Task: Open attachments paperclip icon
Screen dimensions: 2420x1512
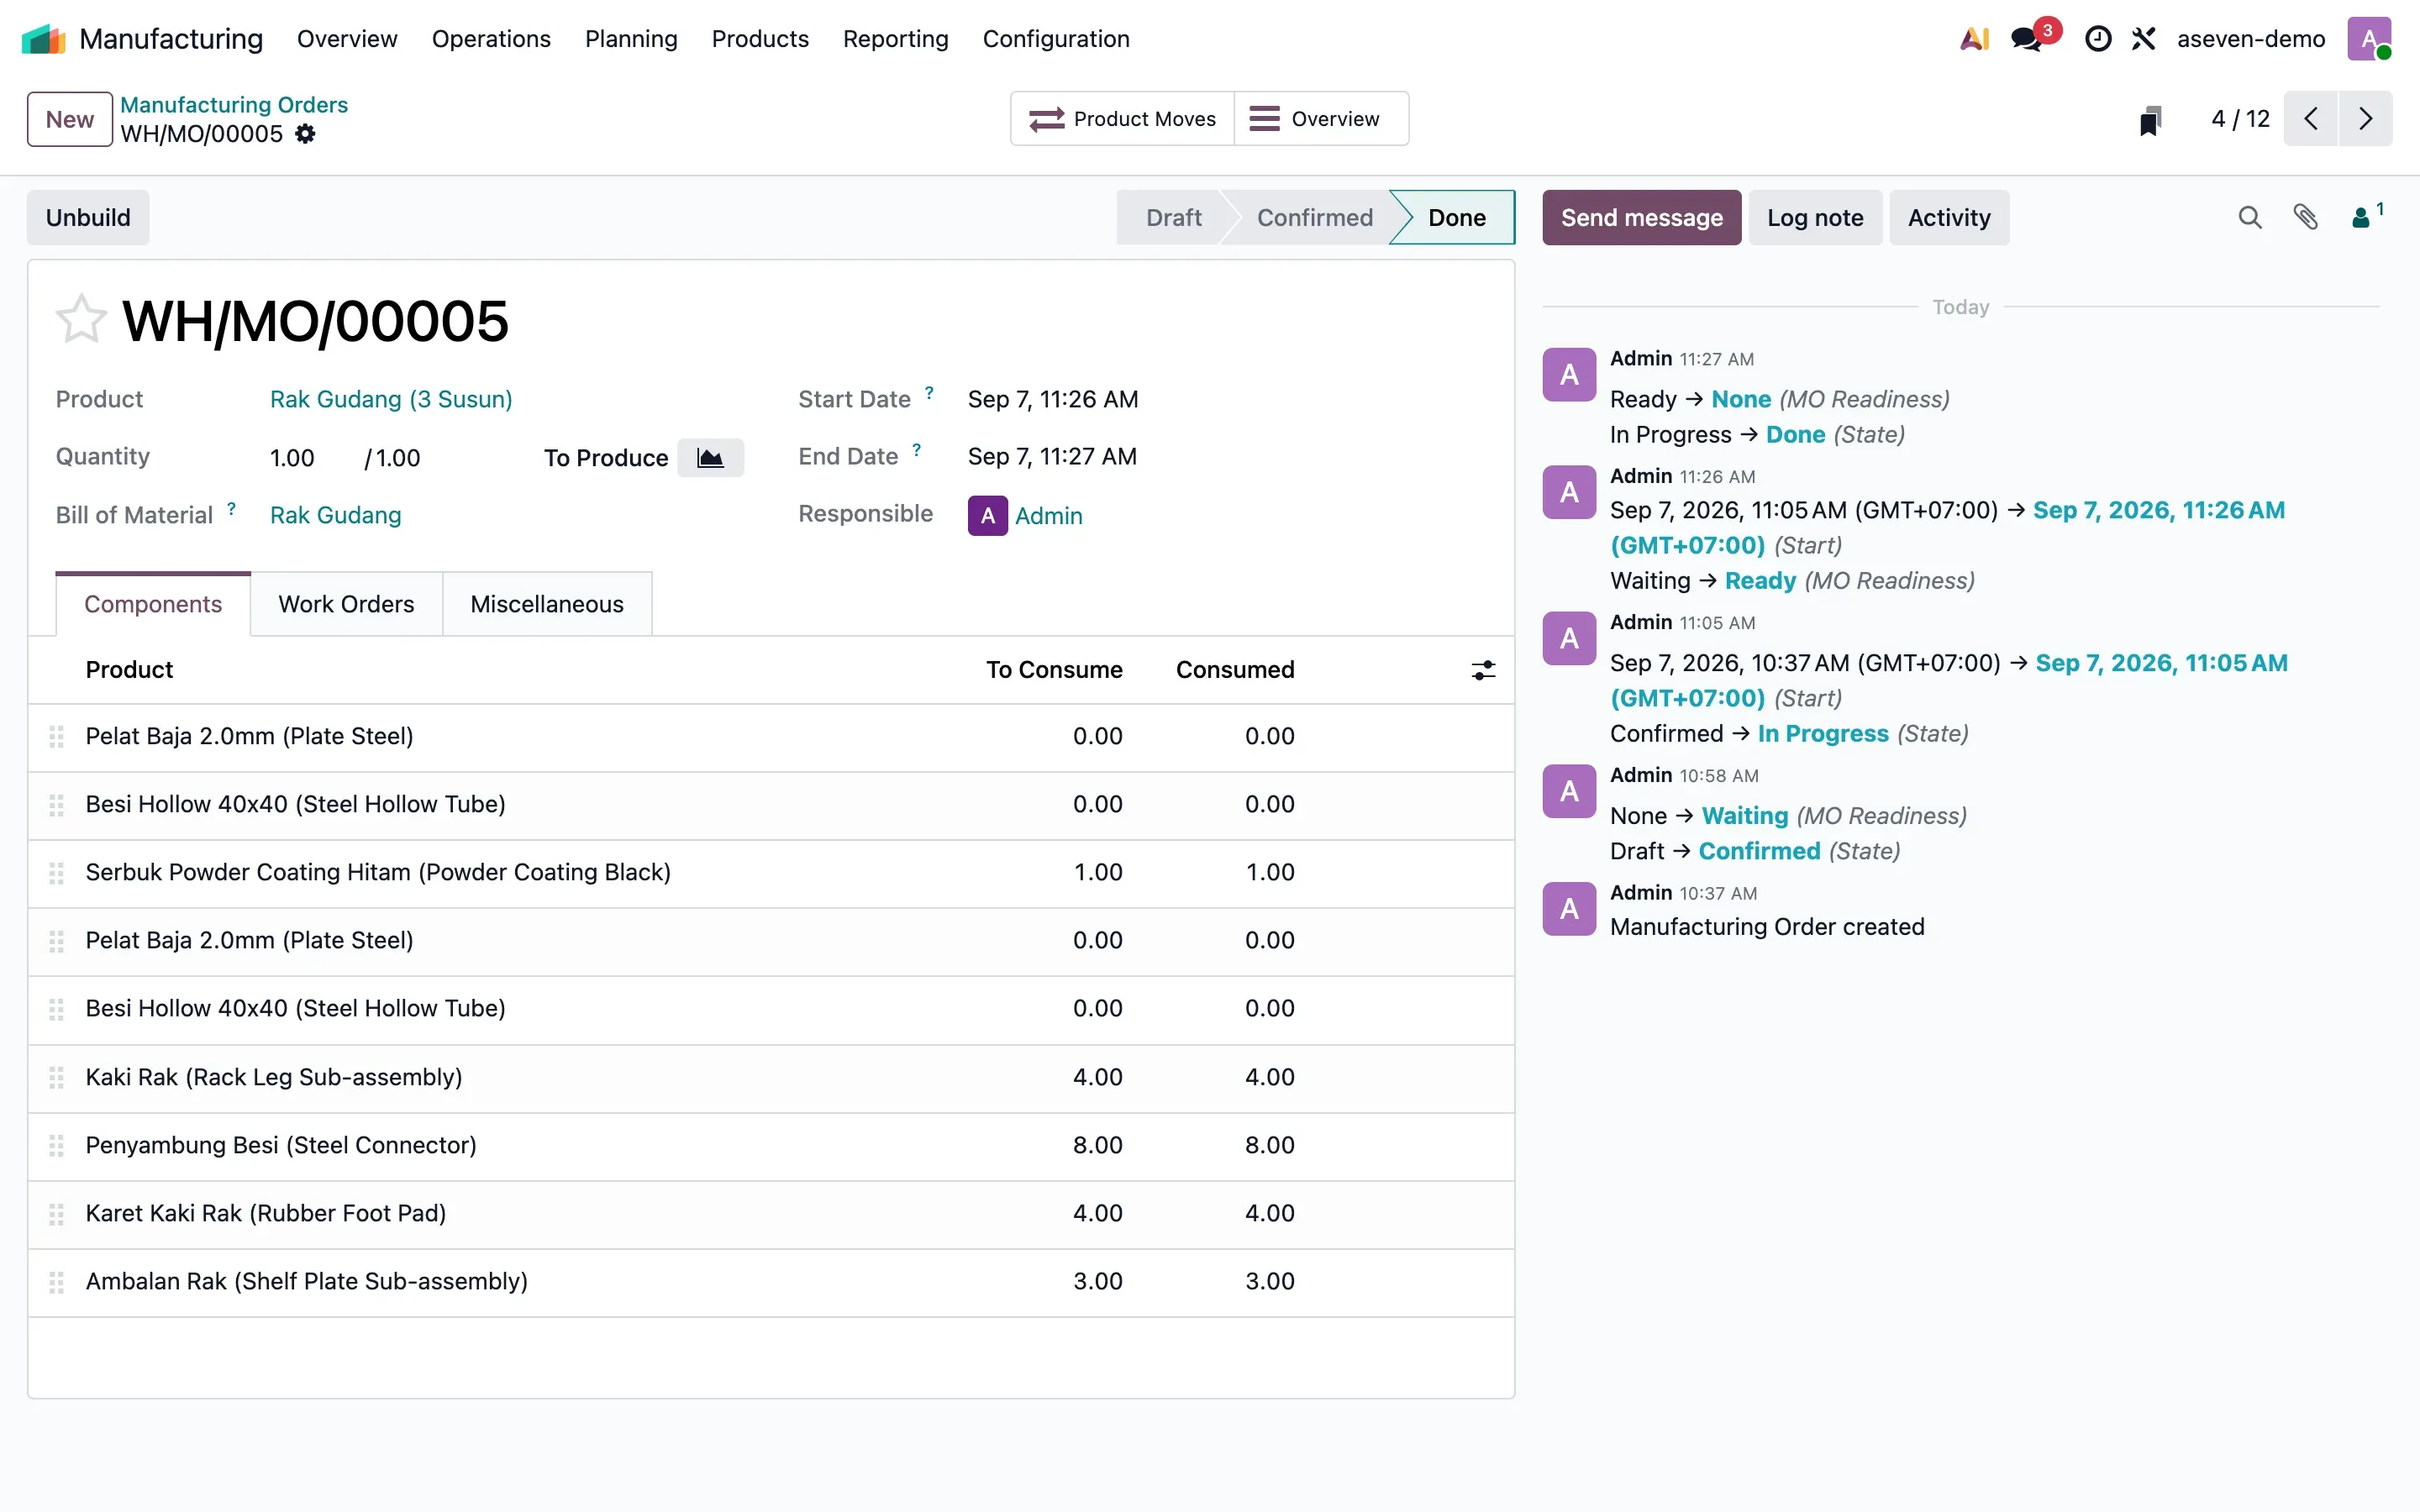Action: (2305, 217)
